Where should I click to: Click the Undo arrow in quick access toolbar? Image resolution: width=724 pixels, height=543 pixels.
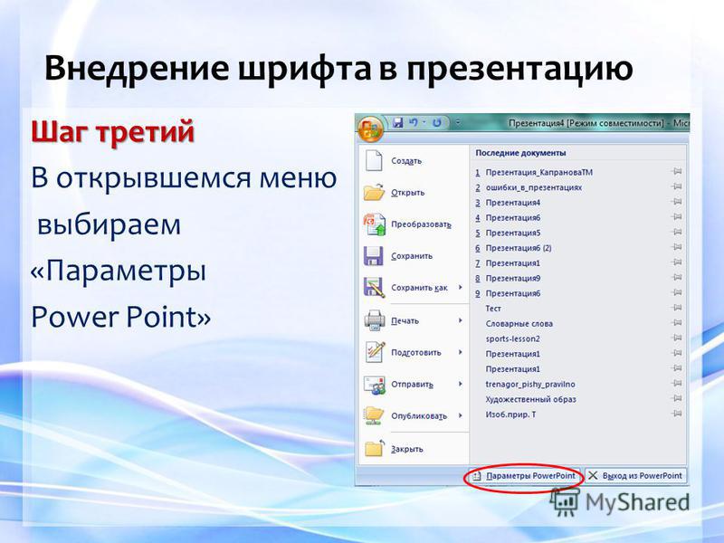pos(414,123)
